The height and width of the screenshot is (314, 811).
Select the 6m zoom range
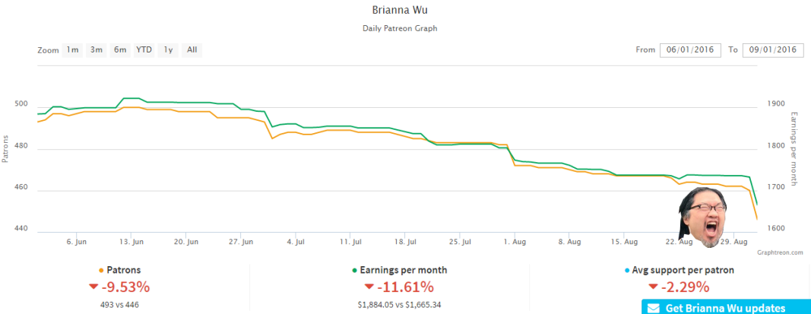click(120, 50)
